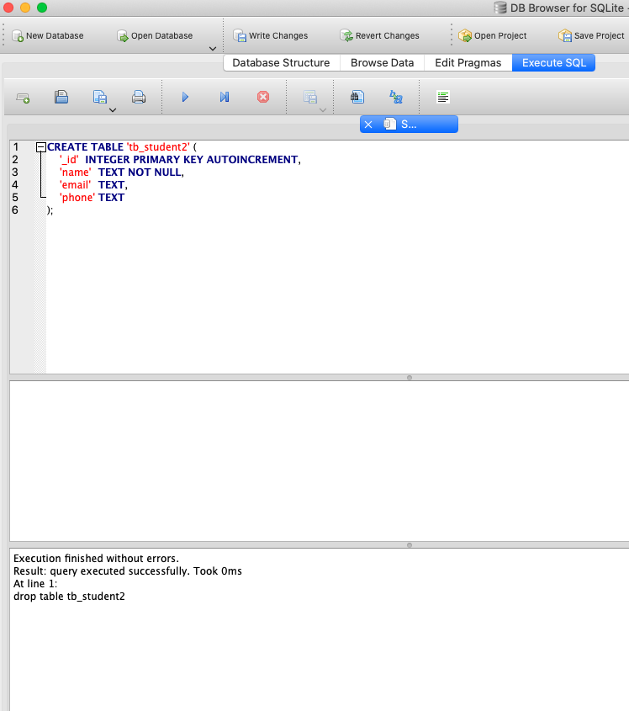629x711 pixels.
Task: Click Revert Changes in the toolbar
Action: click(380, 36)
